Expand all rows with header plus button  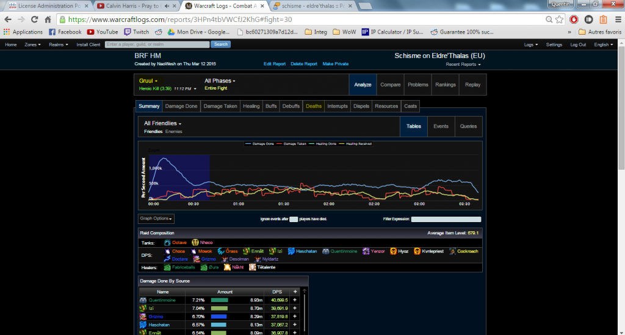point(295,292)
